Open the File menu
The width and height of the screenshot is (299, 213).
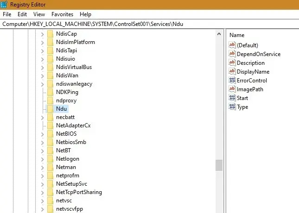(7, 14)
